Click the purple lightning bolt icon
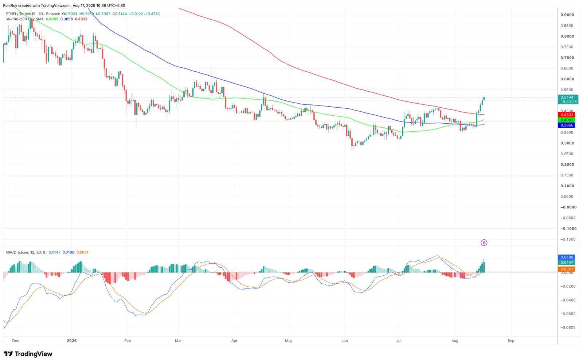 coord(484,243)
